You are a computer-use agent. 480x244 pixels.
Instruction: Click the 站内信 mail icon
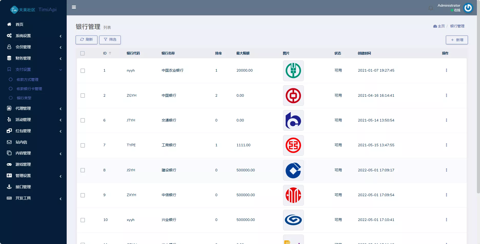9,142
